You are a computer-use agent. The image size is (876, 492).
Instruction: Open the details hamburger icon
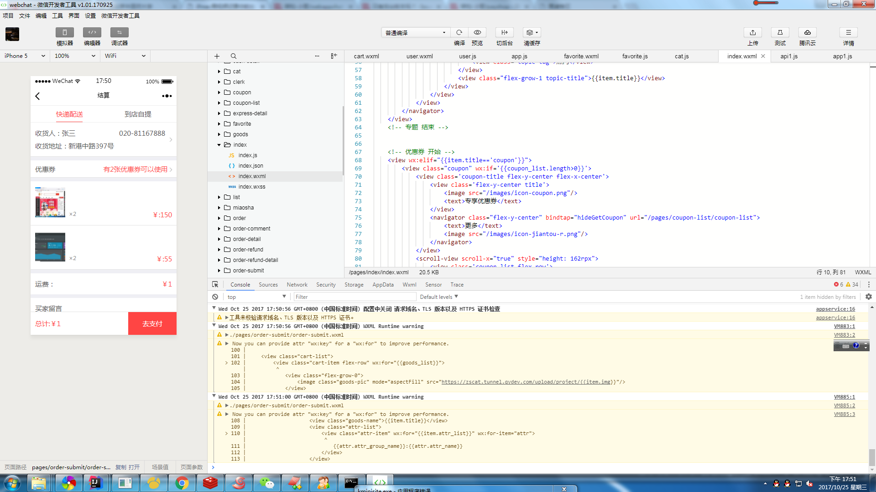pyautogui.click(x=849, y=32)
